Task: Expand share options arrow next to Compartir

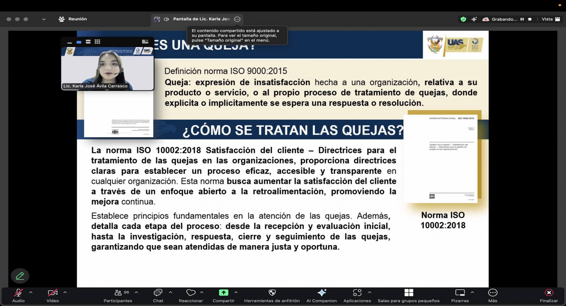Action: [x=236, y=293]
